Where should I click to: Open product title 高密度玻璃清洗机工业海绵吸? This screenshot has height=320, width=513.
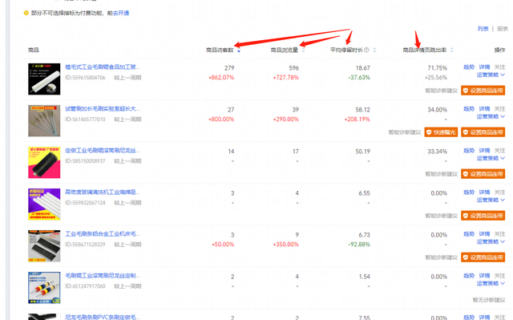tap(103, 192)
